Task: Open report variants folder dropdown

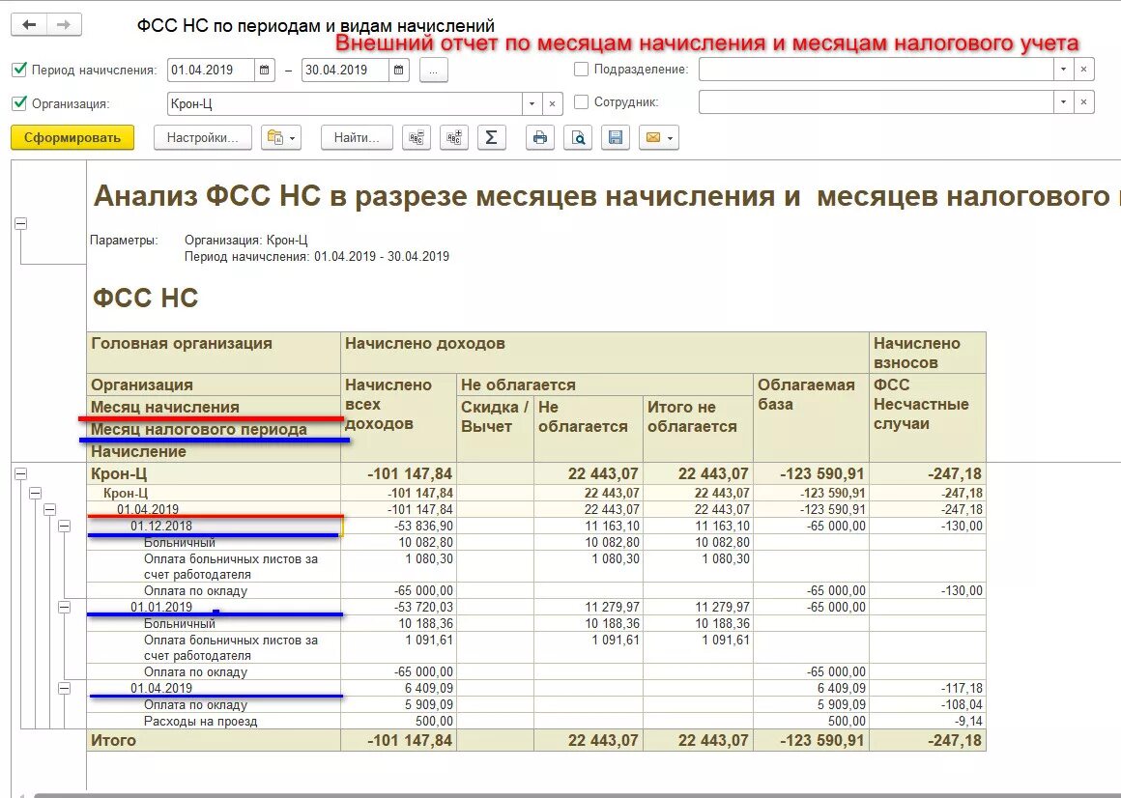Action: [x=281, y=138]
